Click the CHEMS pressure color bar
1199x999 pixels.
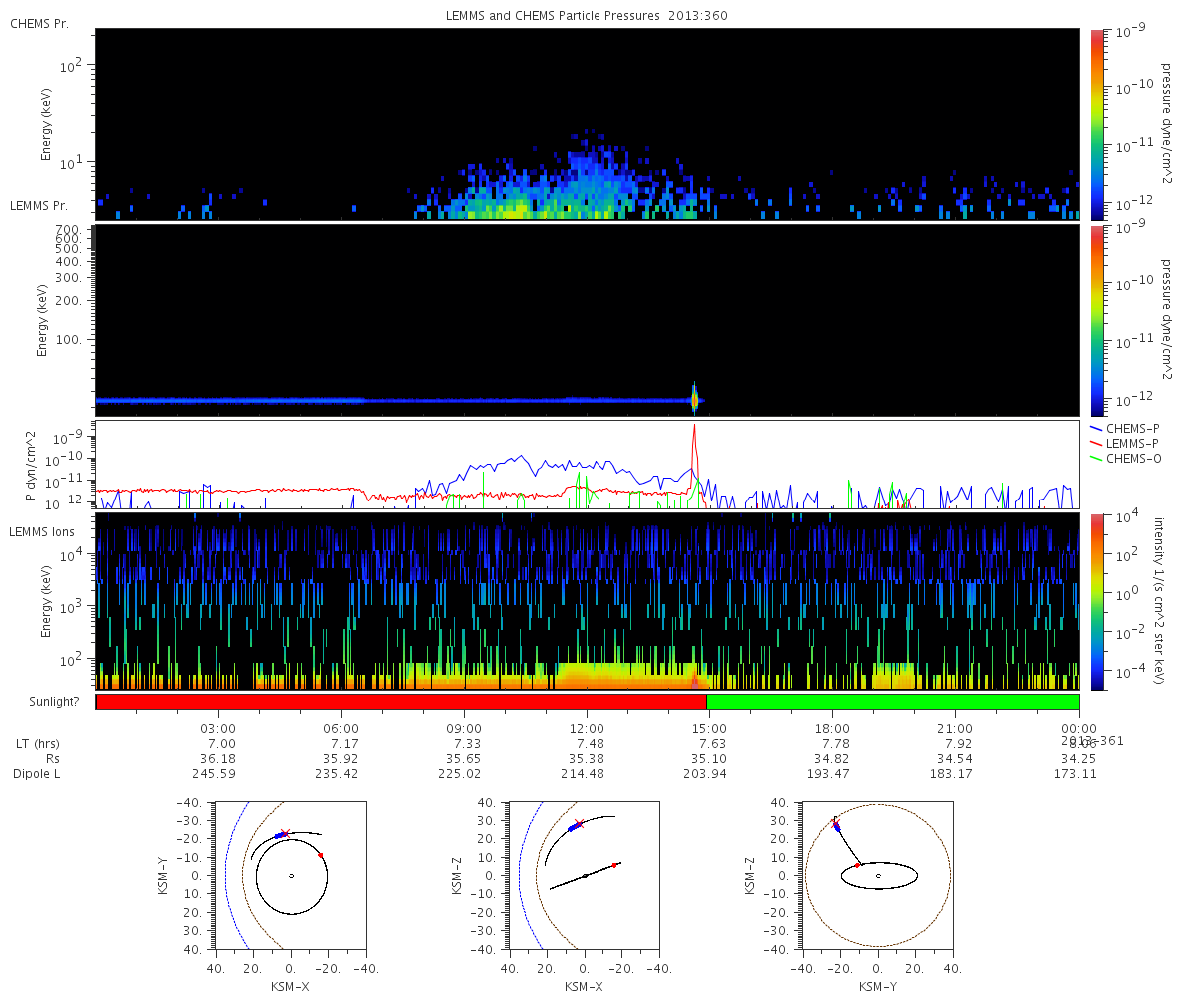[x=1097, y=123]
